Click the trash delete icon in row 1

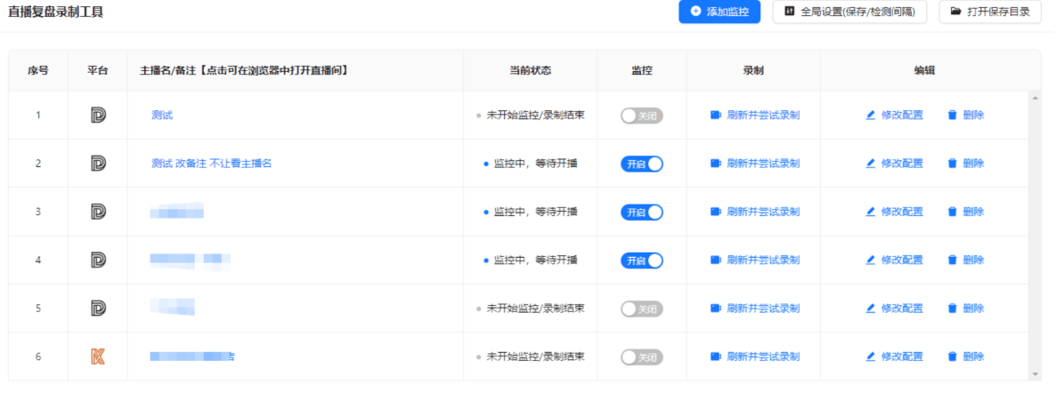[x=952, y=115]
